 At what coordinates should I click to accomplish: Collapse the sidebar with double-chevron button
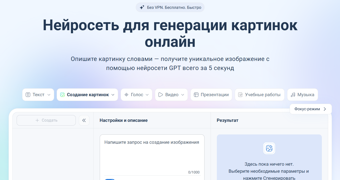[x=84, y=120]
